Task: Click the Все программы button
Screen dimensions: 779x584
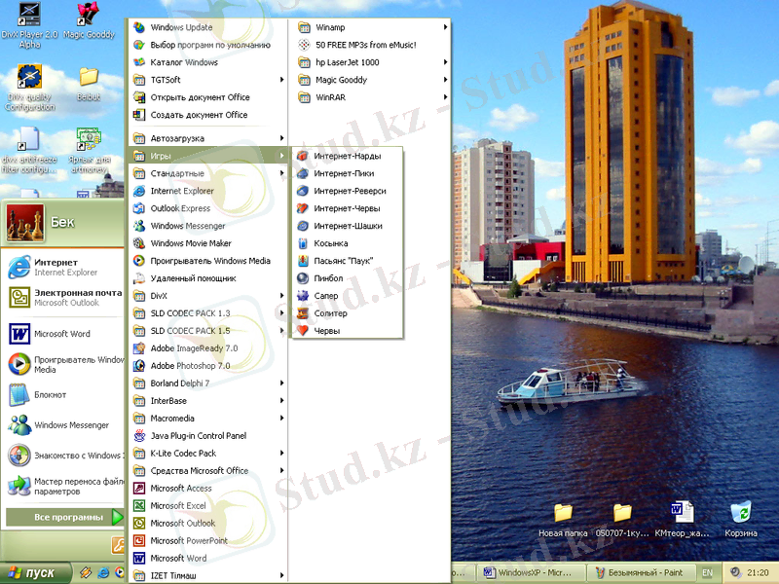Action: click(68, 518)
